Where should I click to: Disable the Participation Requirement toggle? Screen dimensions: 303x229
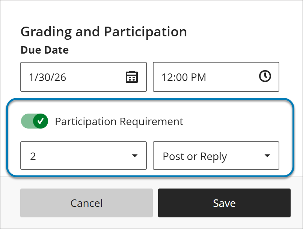[x=35, y=121]
